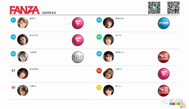Image resolution: width=189 pixels, height=109 pixels.
Task: Open the rank 62 profile photo
Action: [108, 23]
